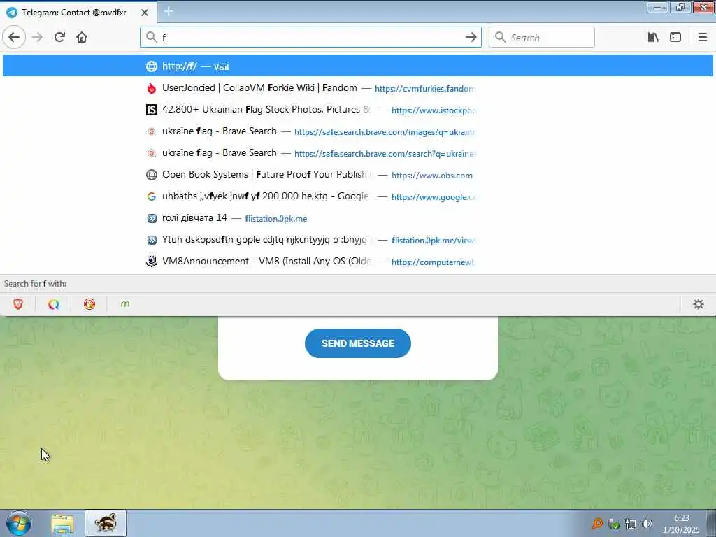Screen dimensions: 716x537
Task: Click the Go arrow in the address bar
Action: pyautogui.click(x=471, y=37)
